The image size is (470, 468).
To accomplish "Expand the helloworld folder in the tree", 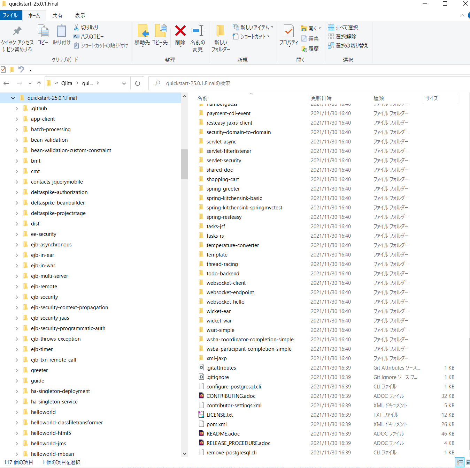I will coord(16,412).
